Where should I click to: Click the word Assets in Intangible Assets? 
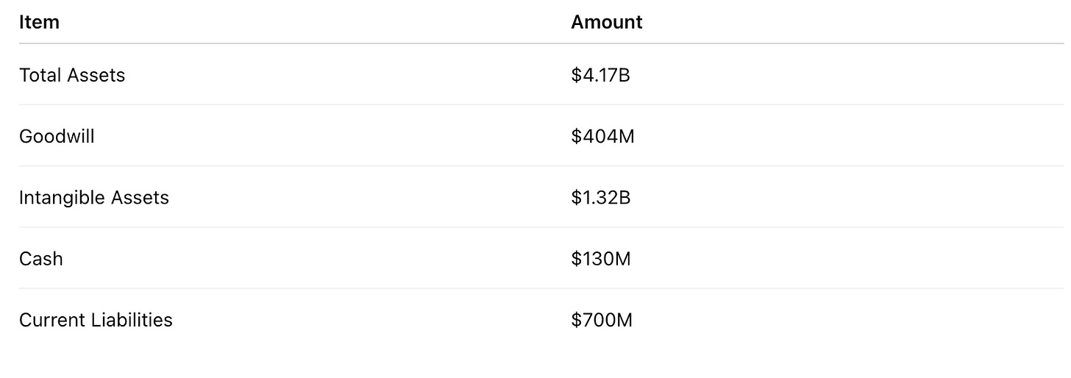[139, 198]
